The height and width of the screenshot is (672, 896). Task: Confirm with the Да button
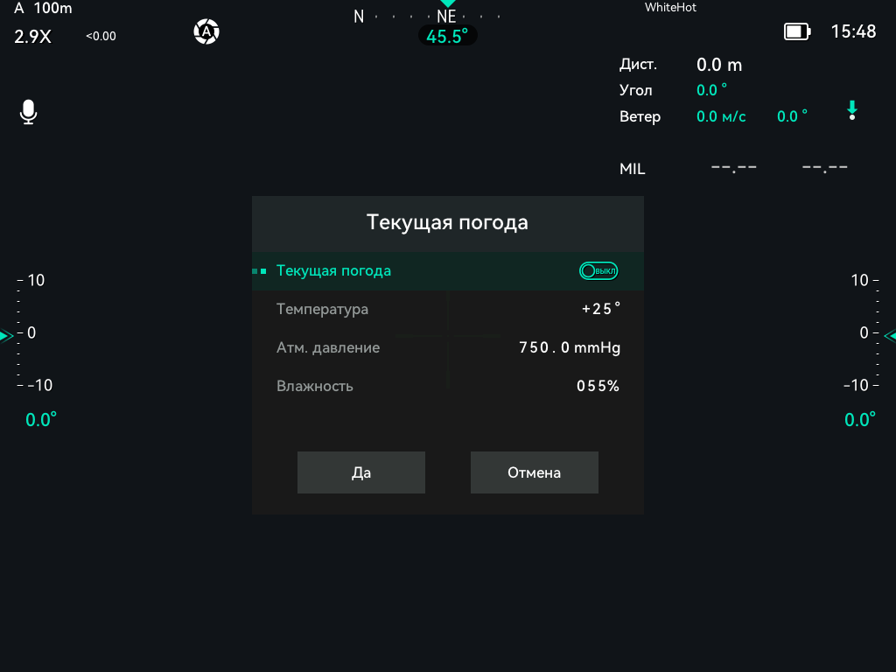click(361, 472)
